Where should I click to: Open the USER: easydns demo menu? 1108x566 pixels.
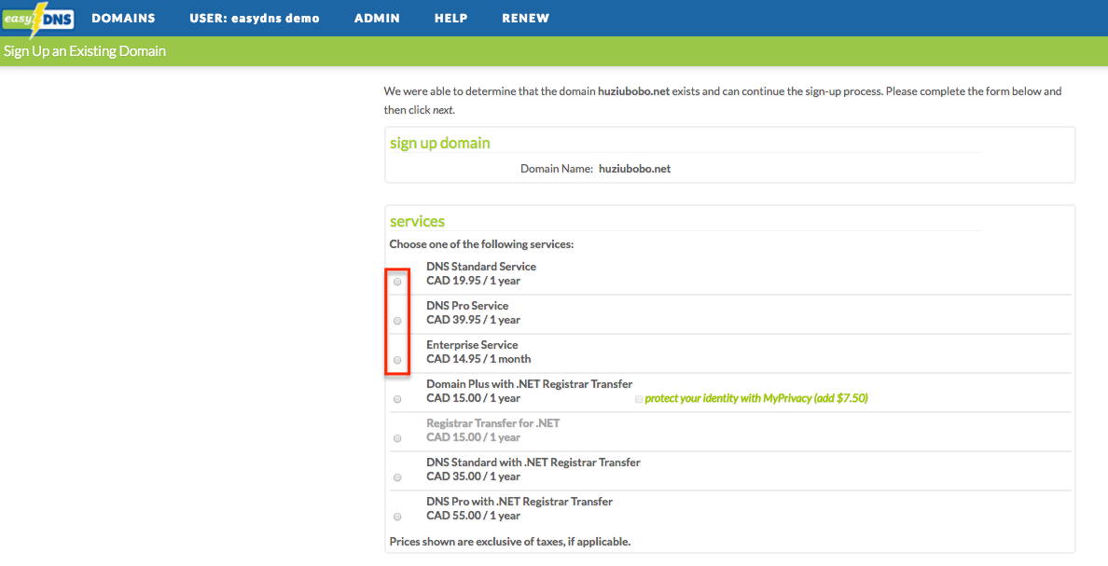tap(255, 19)
